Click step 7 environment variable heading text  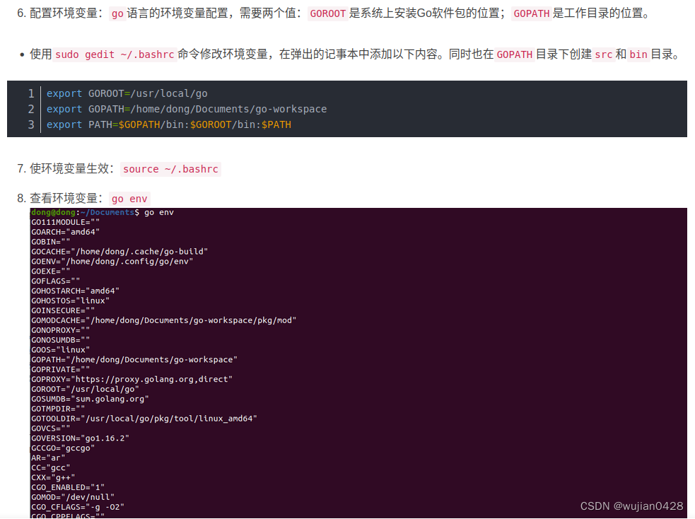click(x=71, y=169)
